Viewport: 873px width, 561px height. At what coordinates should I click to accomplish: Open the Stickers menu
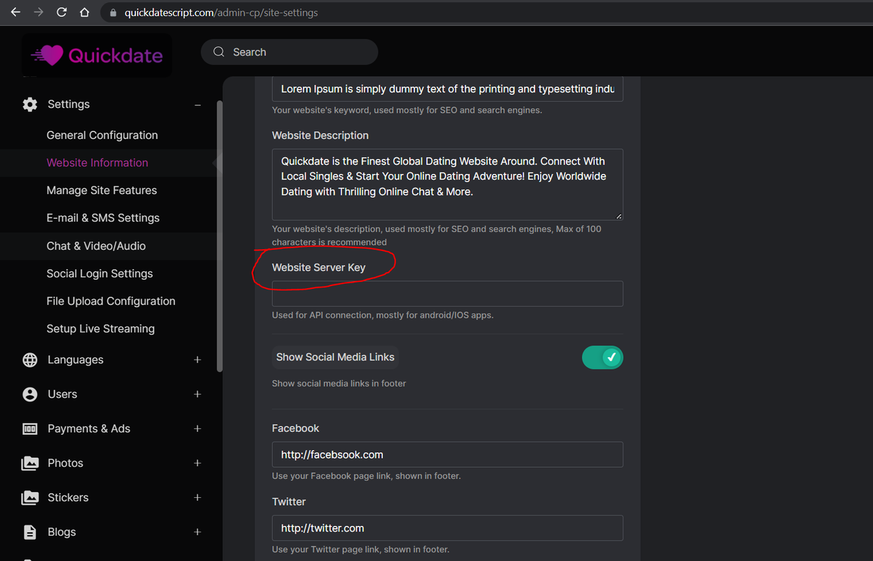click(x=68, y=497)
